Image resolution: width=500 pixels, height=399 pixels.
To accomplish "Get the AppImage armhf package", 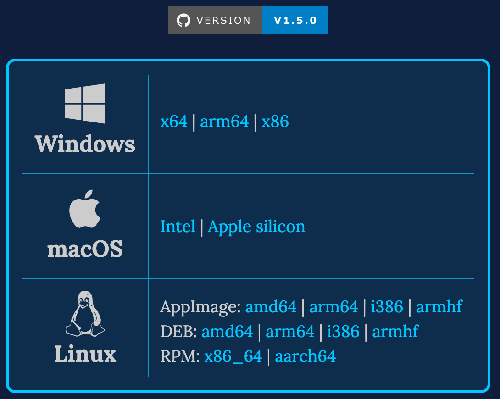I will [x=439, y=306].
